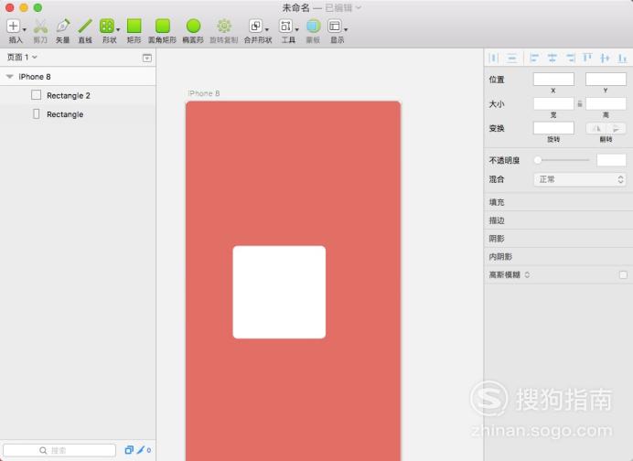Select the Rectangle 2 layer
Screen dimensions: 633x461
pos(78,95)
